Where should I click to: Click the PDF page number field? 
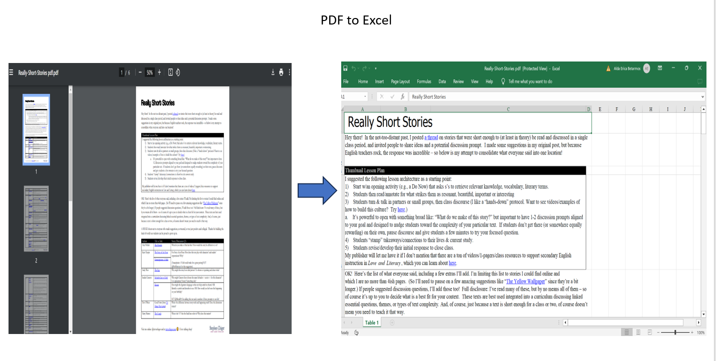tap(122, 72)
